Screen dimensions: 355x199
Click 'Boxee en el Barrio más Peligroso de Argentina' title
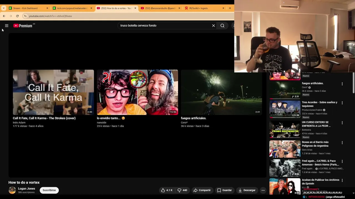[315, 144]
